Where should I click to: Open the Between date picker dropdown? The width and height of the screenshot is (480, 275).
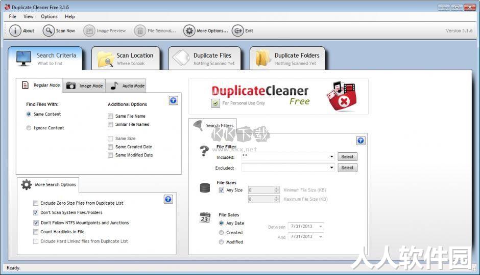[x=321, y=227]
